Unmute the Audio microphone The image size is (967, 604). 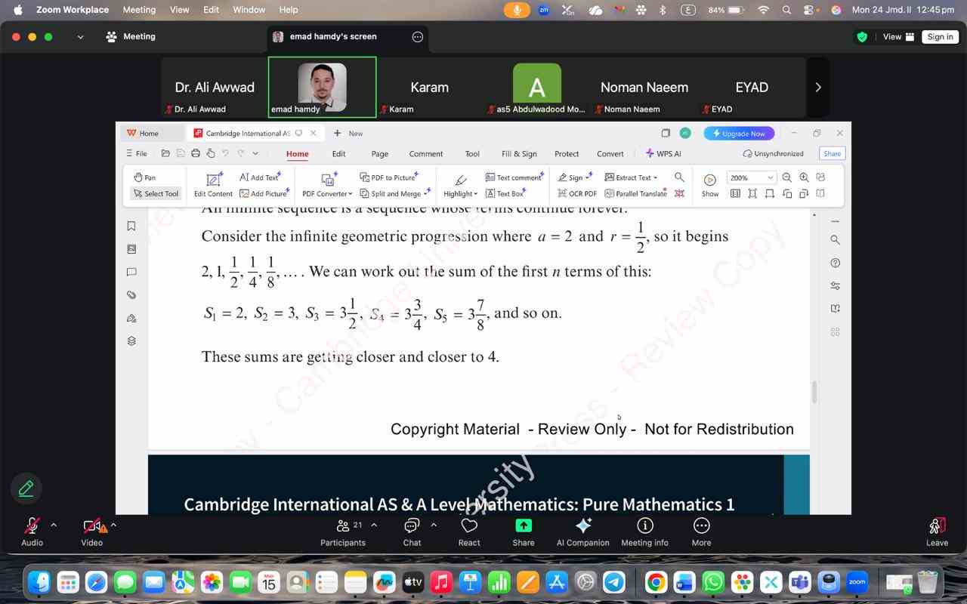tap(32, 525)
